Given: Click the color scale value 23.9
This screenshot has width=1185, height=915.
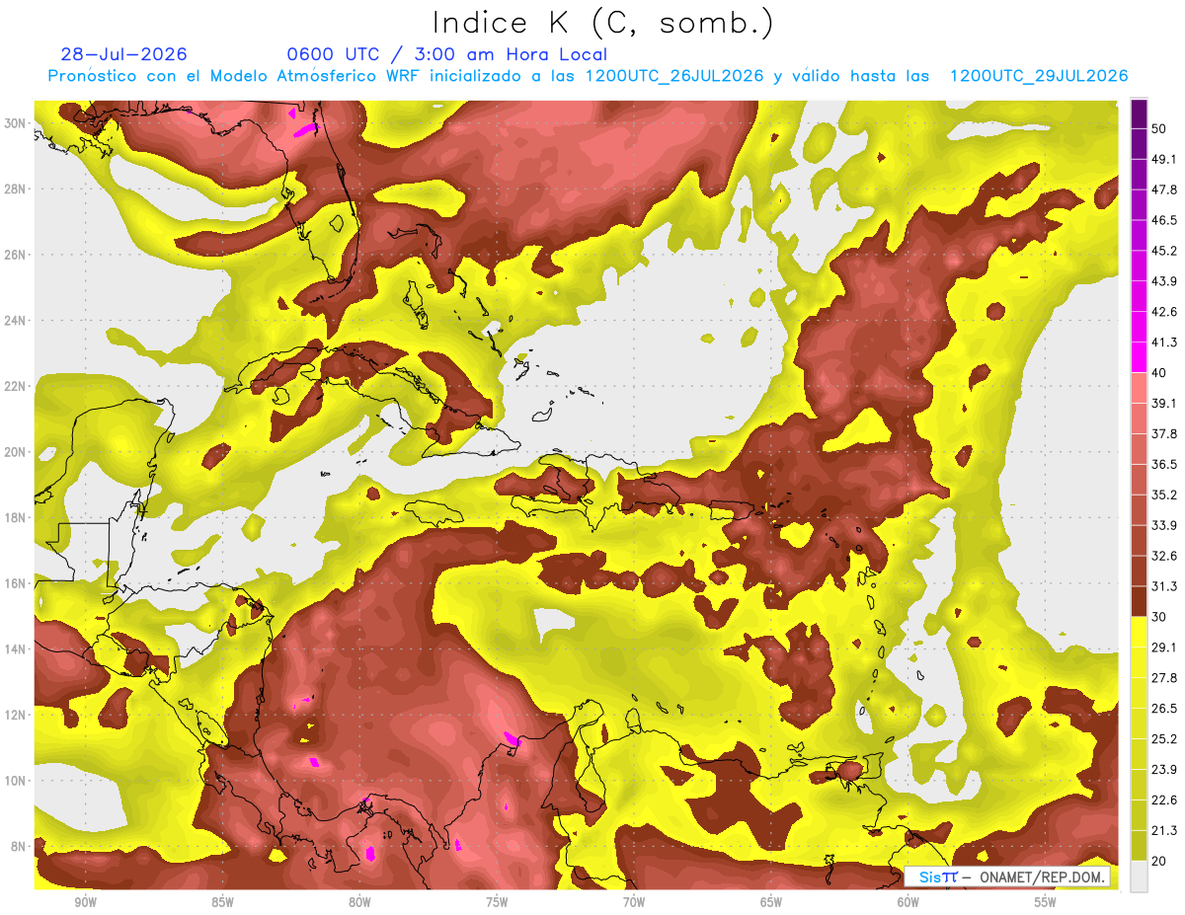Looking at the screenshot, I should pos(1163,770).
